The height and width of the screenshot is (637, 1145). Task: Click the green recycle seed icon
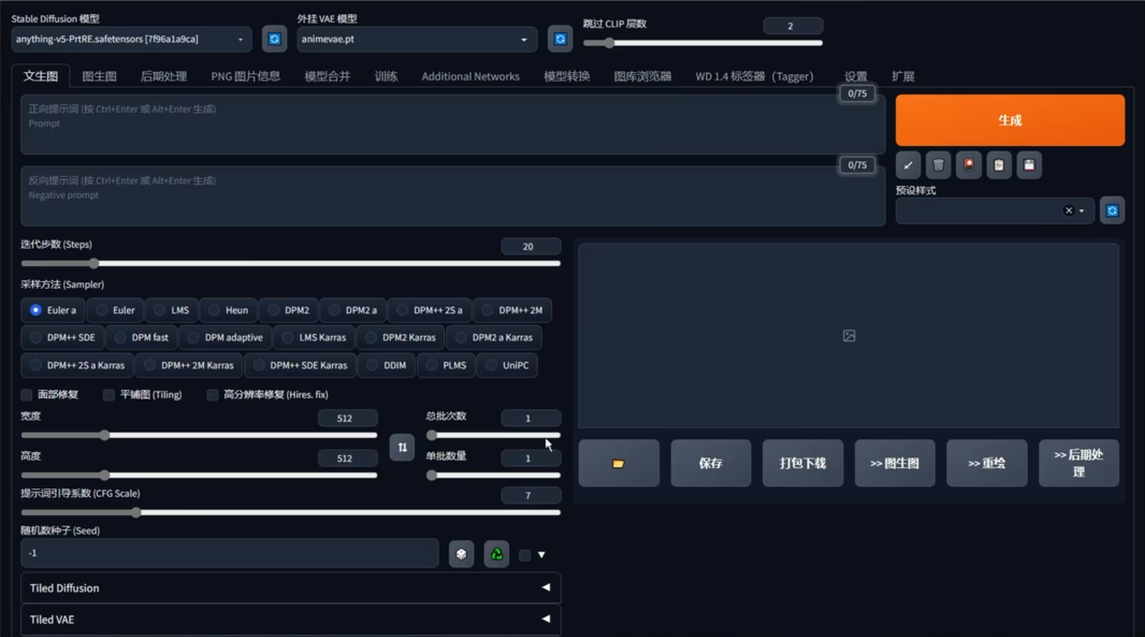coord(496,554)
